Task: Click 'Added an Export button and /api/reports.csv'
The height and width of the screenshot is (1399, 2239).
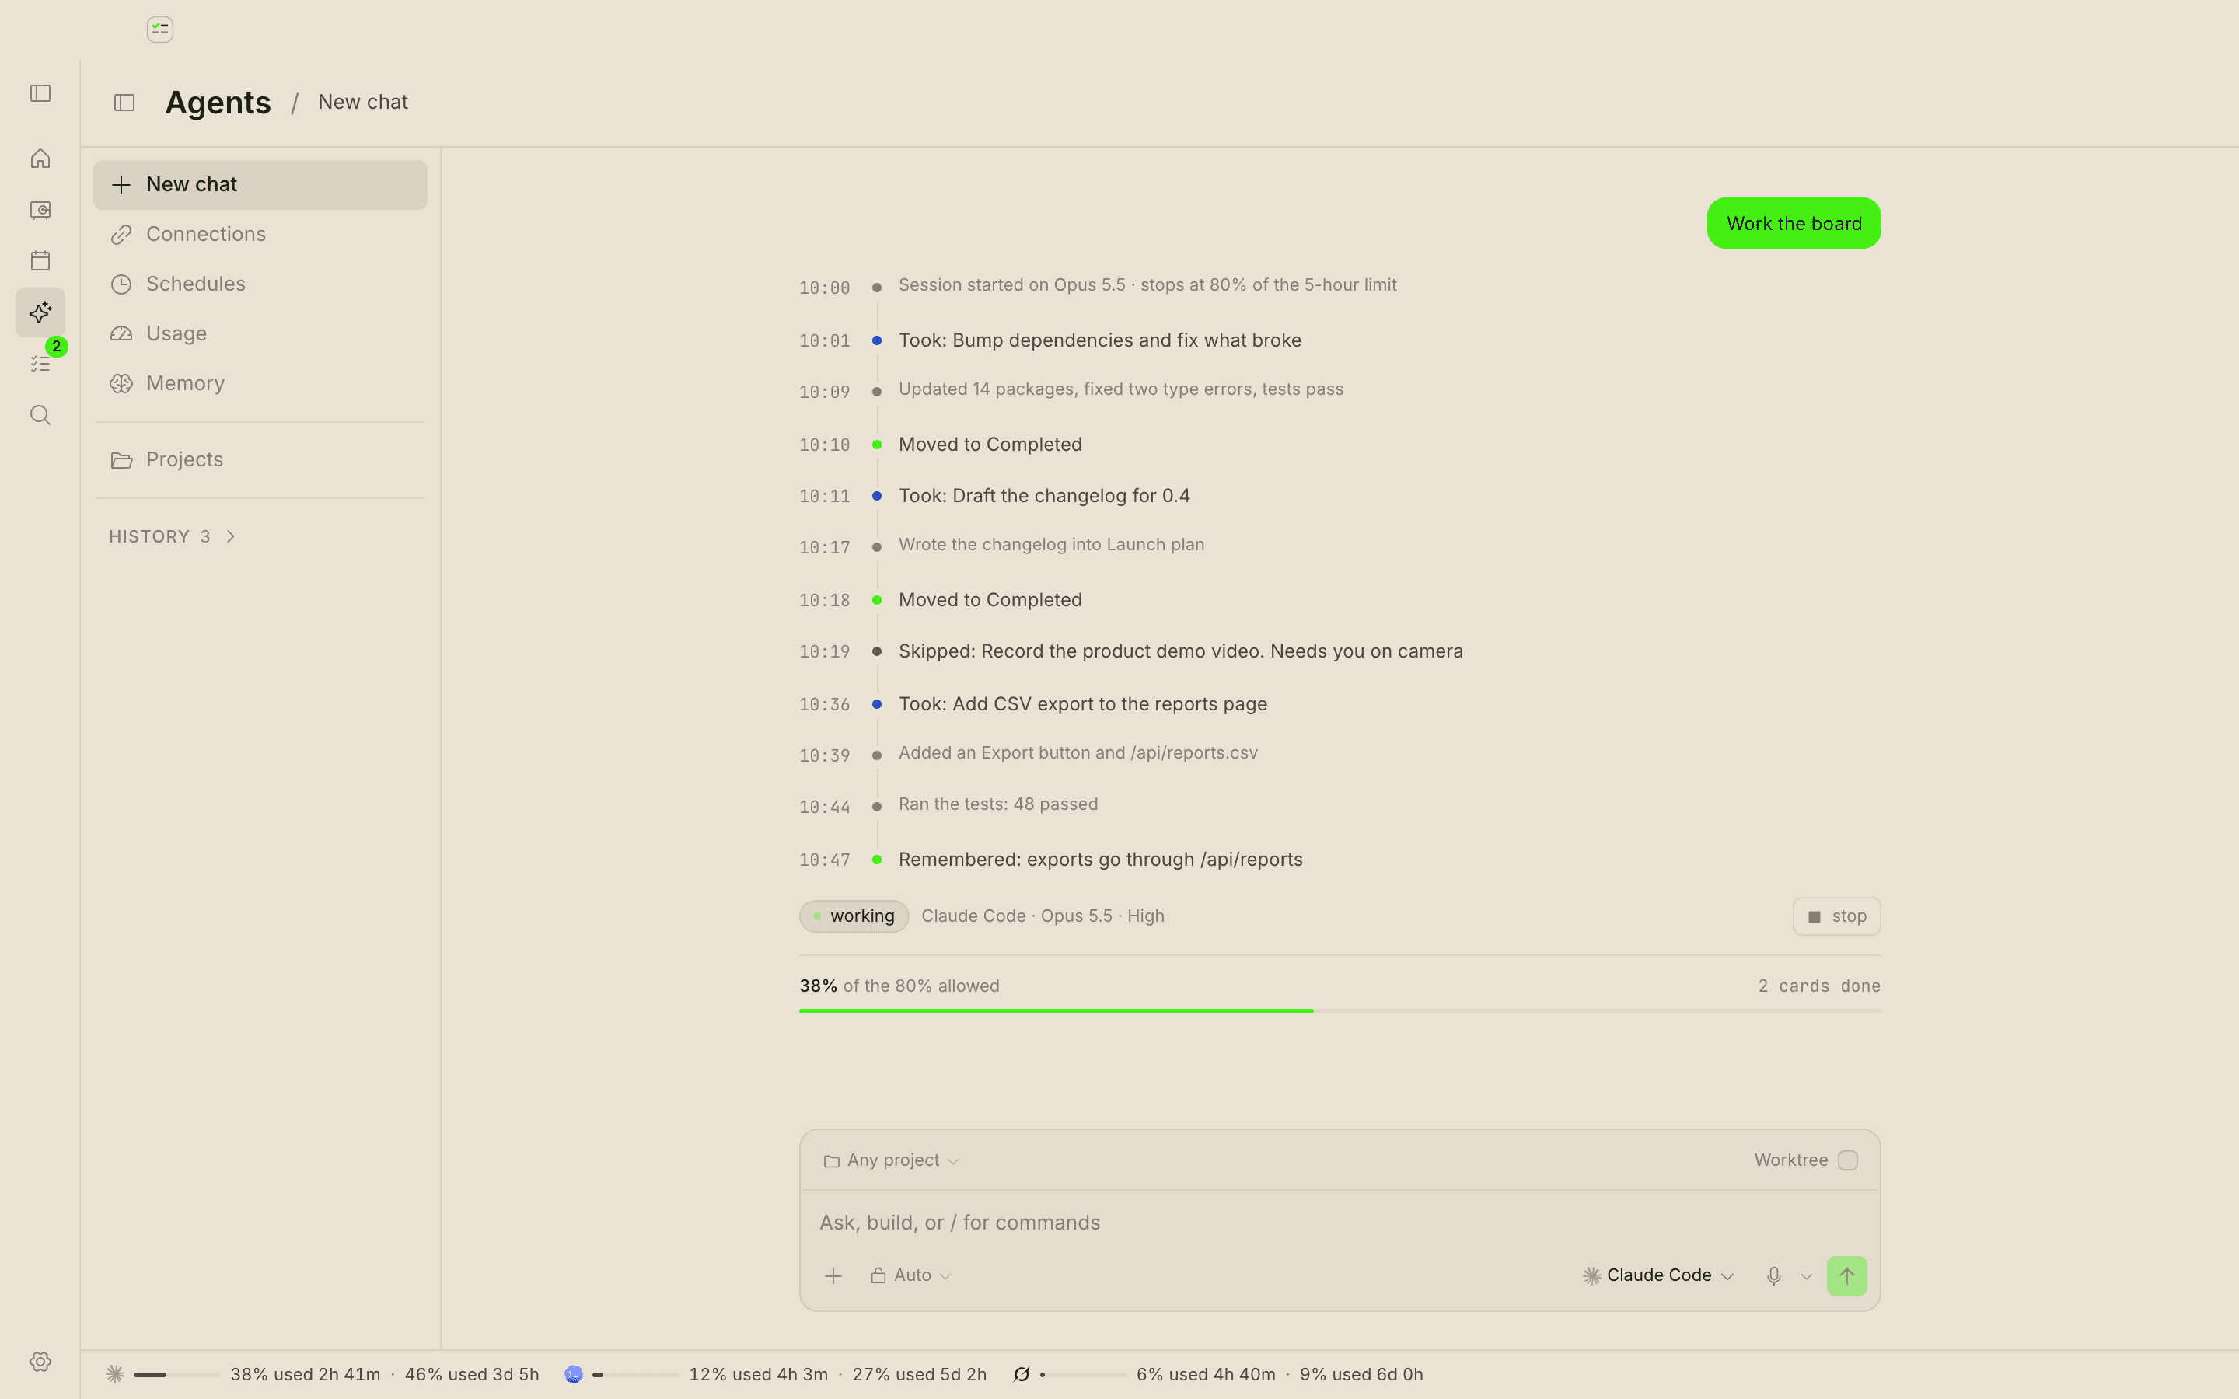Action: [1078, 753]
